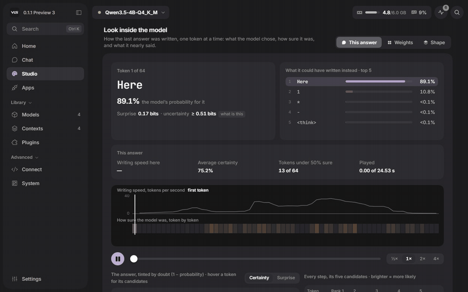Open Apps in sidebar
The image size is (468, 292).
[x=45, y=88]
